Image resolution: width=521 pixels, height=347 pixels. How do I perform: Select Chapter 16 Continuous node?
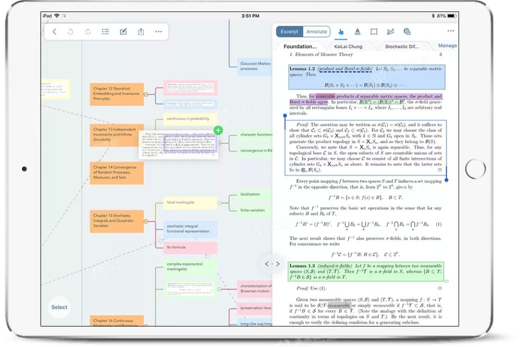[117, 321]
